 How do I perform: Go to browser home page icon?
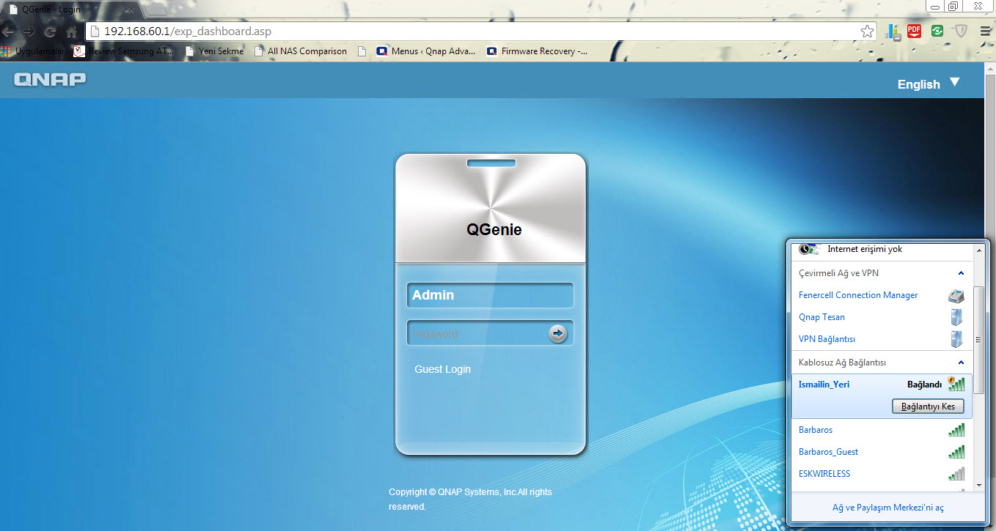point(71,31)
